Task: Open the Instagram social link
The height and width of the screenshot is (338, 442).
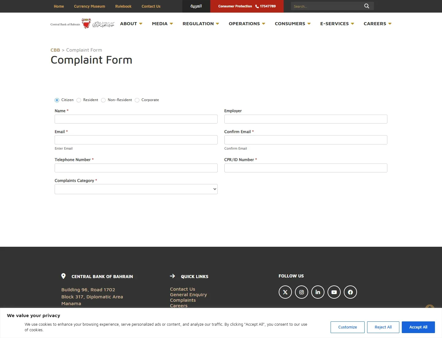Action: click(301, 292)
